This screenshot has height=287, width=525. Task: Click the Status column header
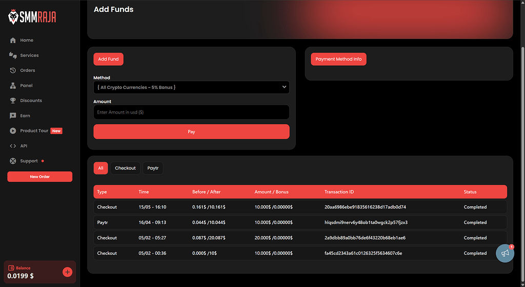pos(470,192)
